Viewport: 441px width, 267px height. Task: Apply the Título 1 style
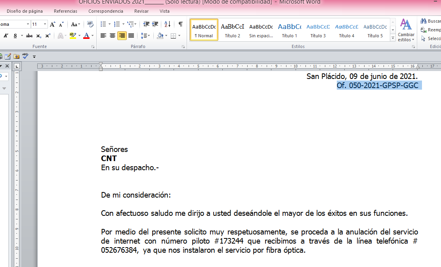tap(289, 30)
